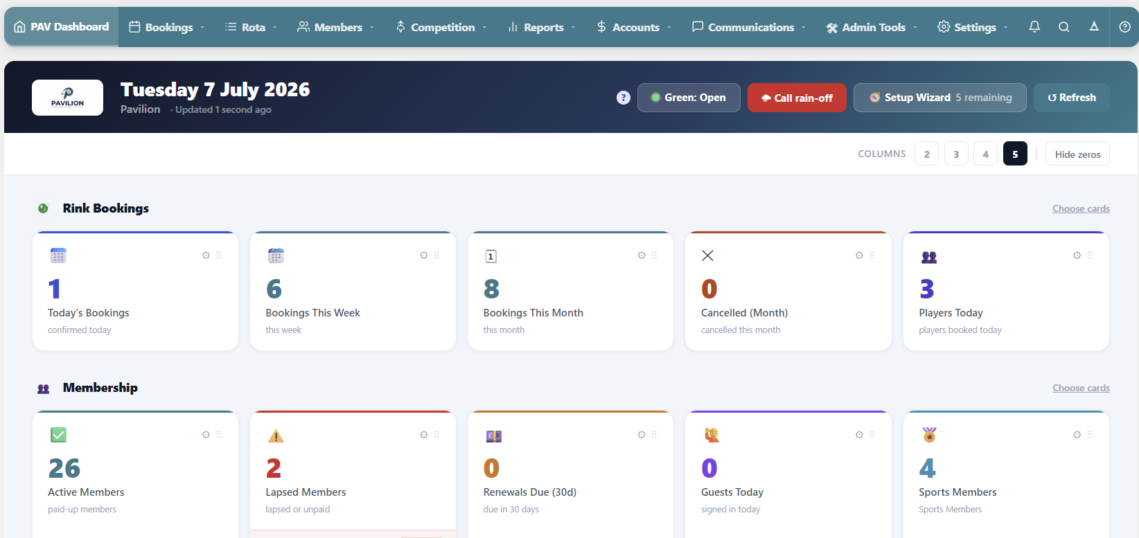1139x538 pixels.
Task: Open search magnifier icon in navbar
Action: click(x=1064, y=27)
